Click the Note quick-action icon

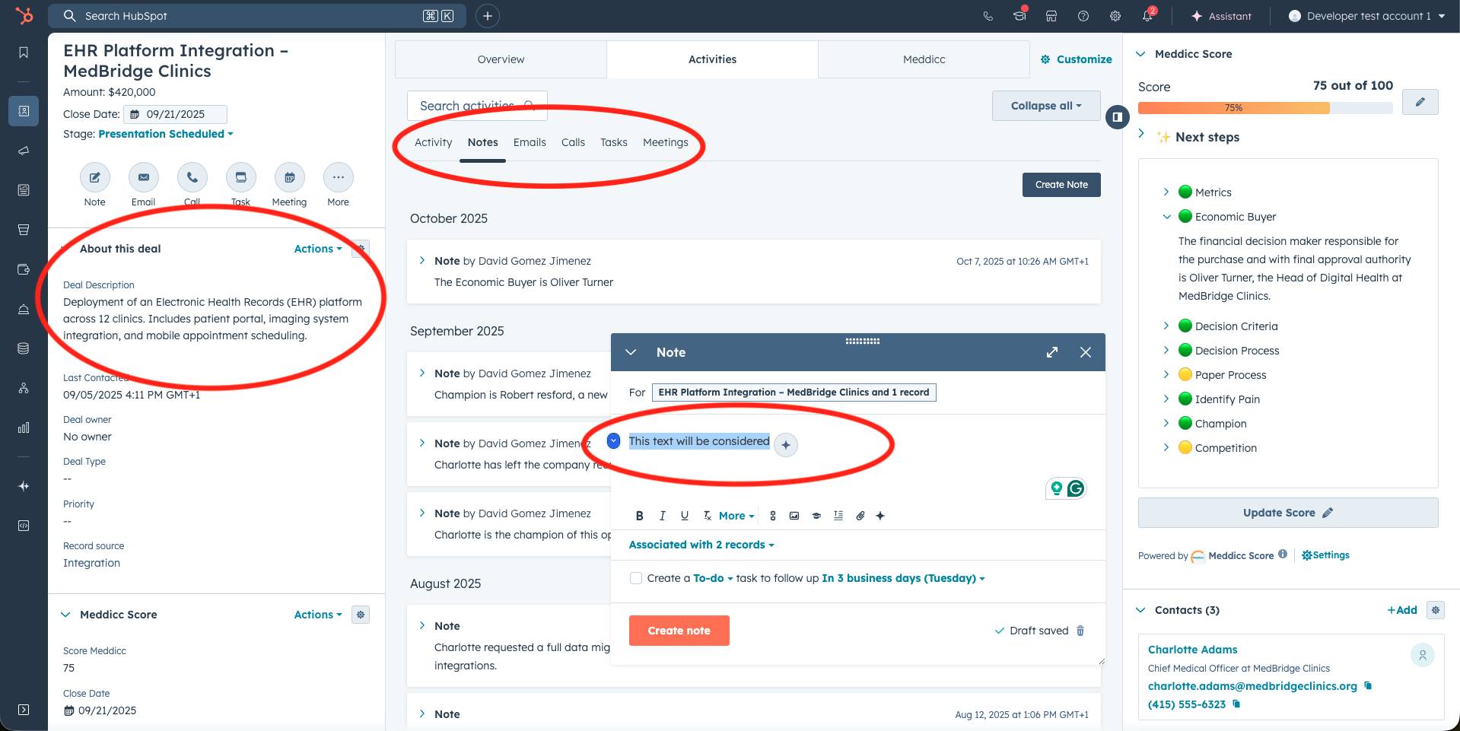(x=95, y=178)
